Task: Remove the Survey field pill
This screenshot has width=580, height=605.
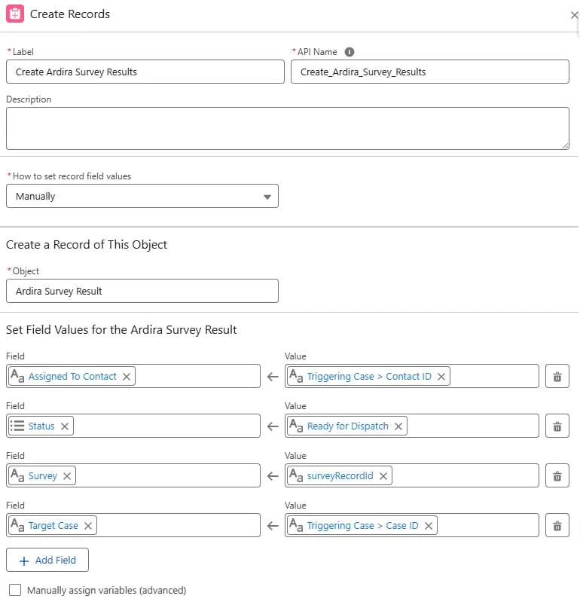Action: coord(67,476)
